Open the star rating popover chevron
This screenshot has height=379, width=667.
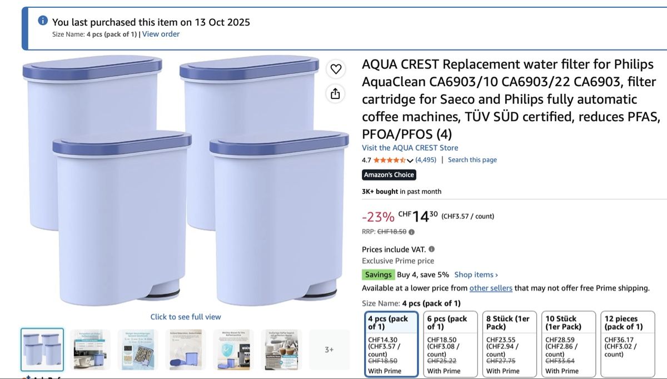pyautogui.click(x=410, y=160)
